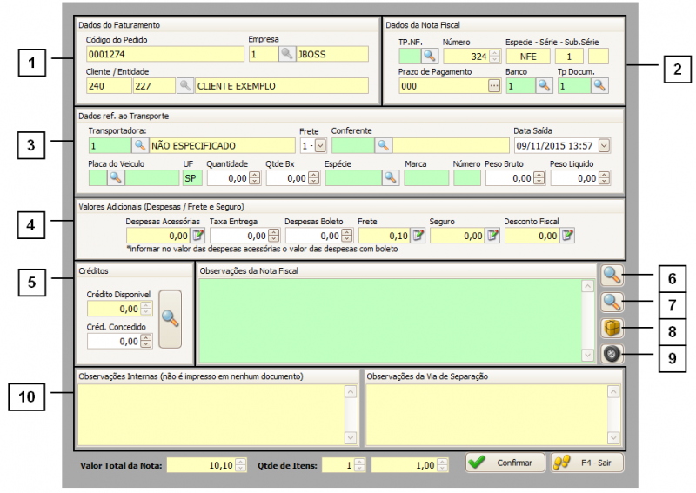The height and width of the screenshot is (493, 696).
Task: Click the yellow package box icon button
Action: pyautogui.click(x=612, y=328)
